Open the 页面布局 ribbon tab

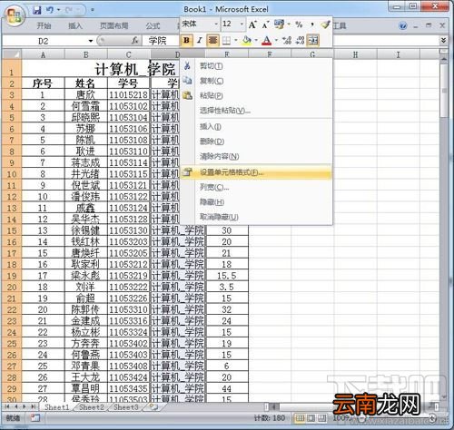coord(114,26)
